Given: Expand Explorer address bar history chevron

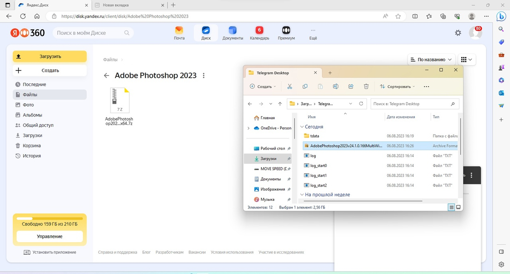Looking at the screenshot, I should tap(350, 104).
